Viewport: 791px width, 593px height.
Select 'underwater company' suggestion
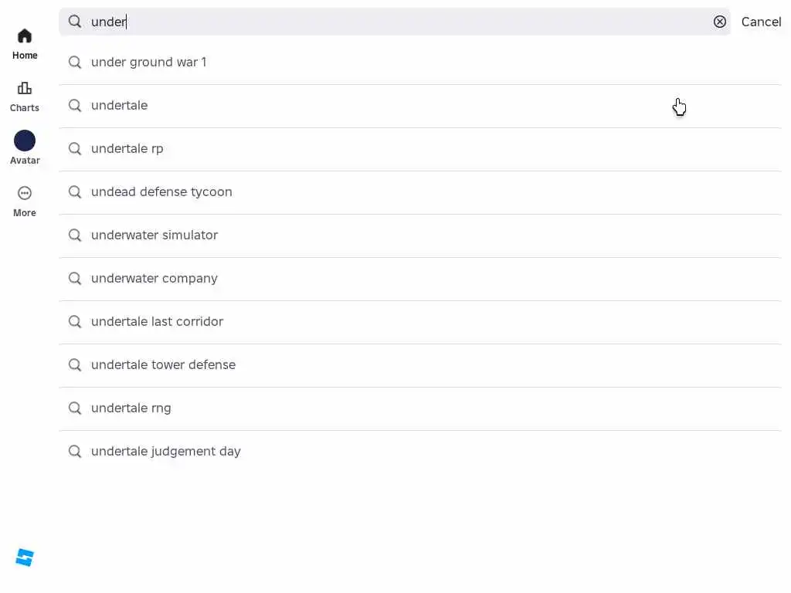pos(154,278)
